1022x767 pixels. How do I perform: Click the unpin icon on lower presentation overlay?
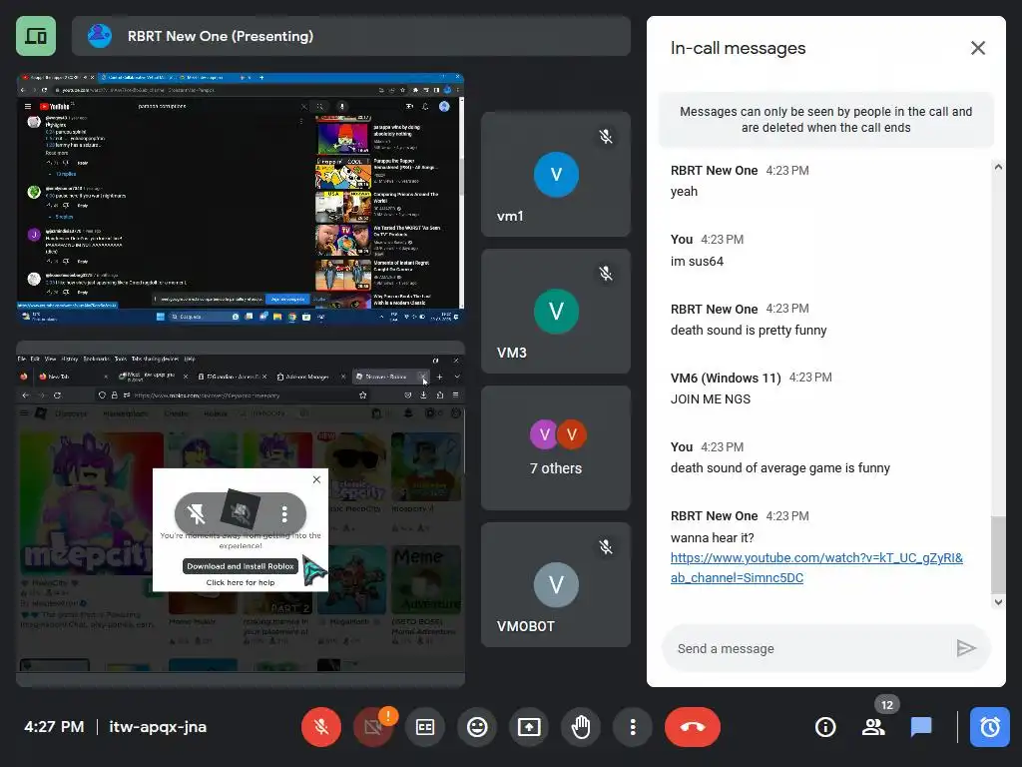click(196, 514)
